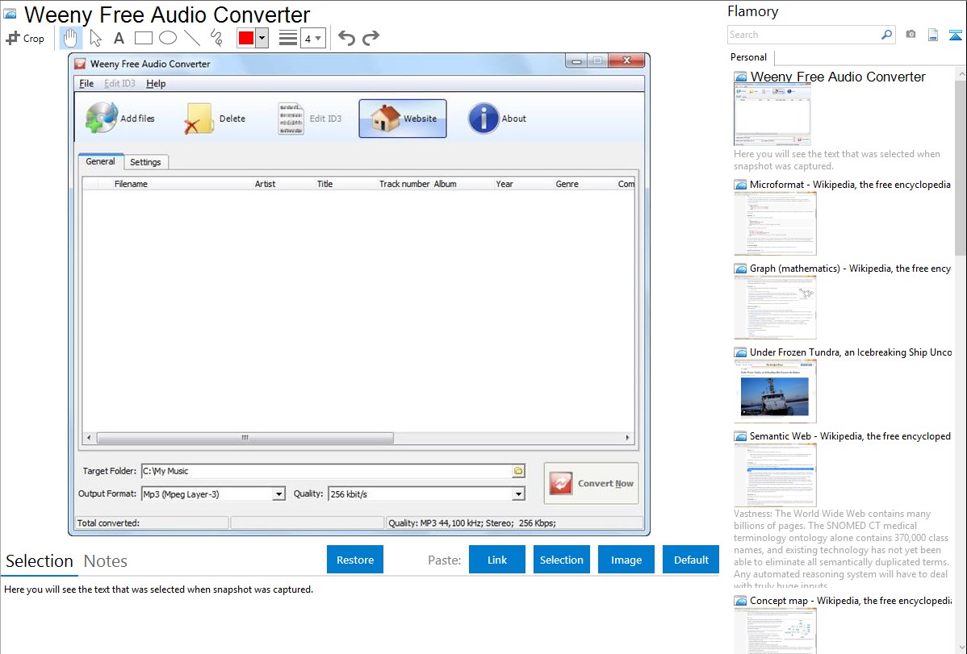The image size is (967, 654).
Task: Select the straight line tool
Action: (x=192, y=38)
